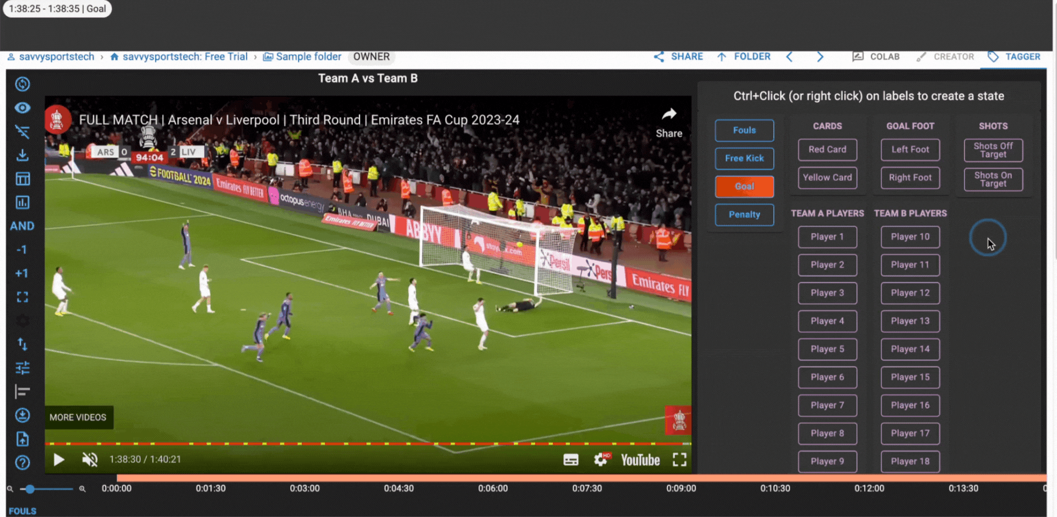Select Team B Player 10
The width and height of the screenshot is (1057, 517).
click(910, 237)
